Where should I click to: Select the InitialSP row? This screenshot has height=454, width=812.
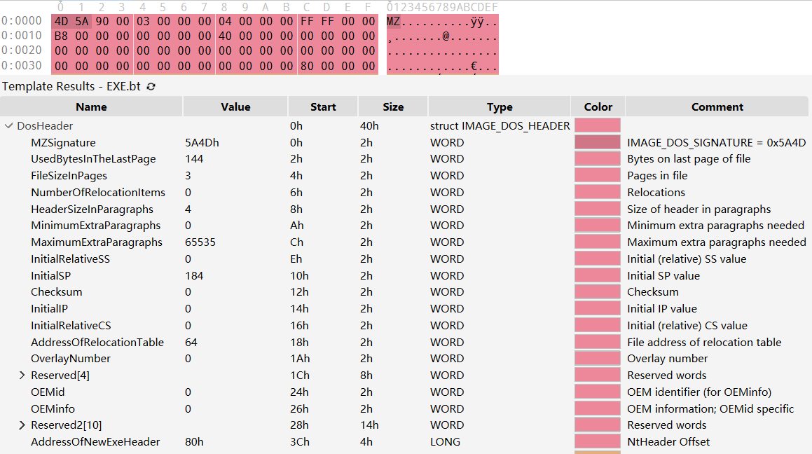coord(50,276)
